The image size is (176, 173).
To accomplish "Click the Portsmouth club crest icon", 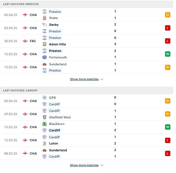I will [44, 57].
